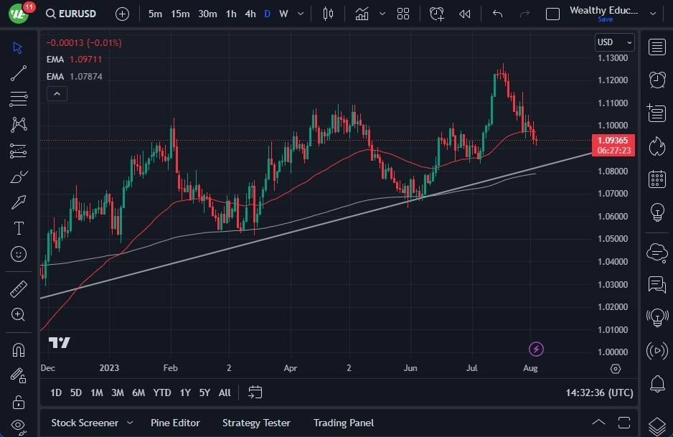Hide all drawings with the eye icon
The image size is (673, 437).
pos(18,425)
